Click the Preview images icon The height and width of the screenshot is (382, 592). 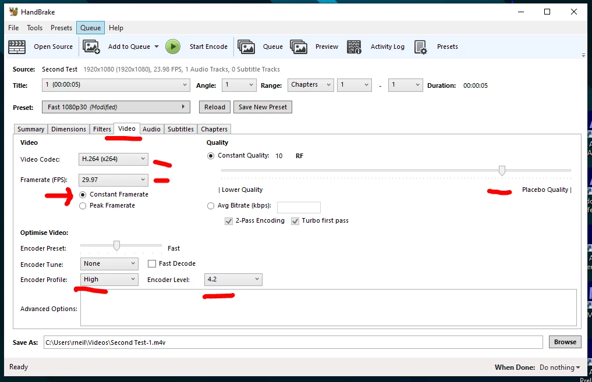298,47
